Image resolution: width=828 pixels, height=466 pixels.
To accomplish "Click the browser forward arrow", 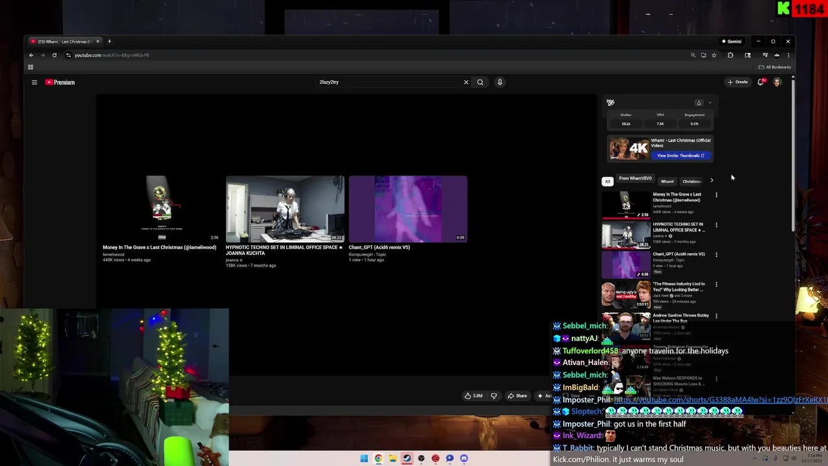I will coord(43,55).
